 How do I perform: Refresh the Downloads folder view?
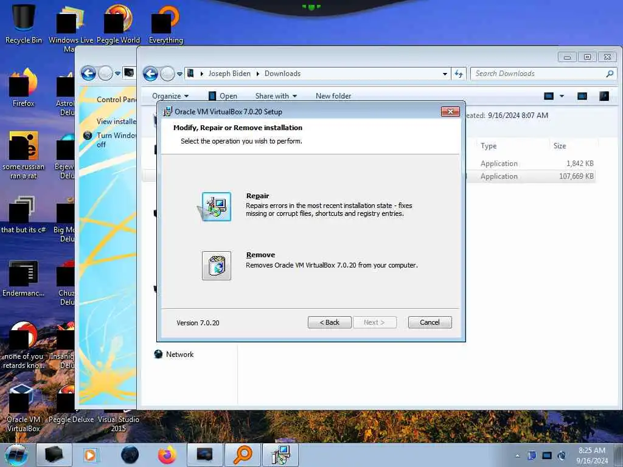[x=459, y=74]
